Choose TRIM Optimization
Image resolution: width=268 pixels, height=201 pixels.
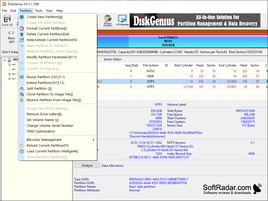(x=58, y=131)
